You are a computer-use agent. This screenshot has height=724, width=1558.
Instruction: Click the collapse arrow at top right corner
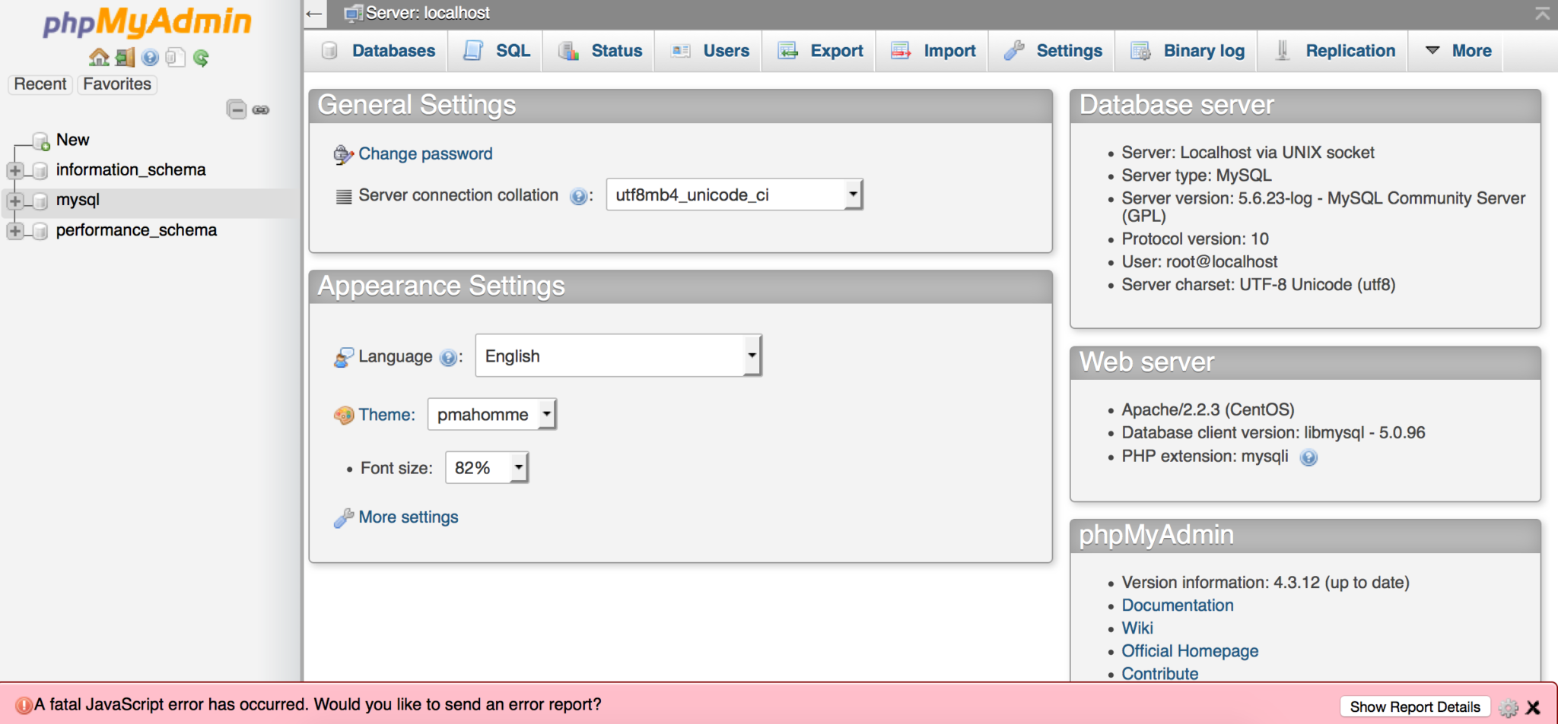point(1542,13)
